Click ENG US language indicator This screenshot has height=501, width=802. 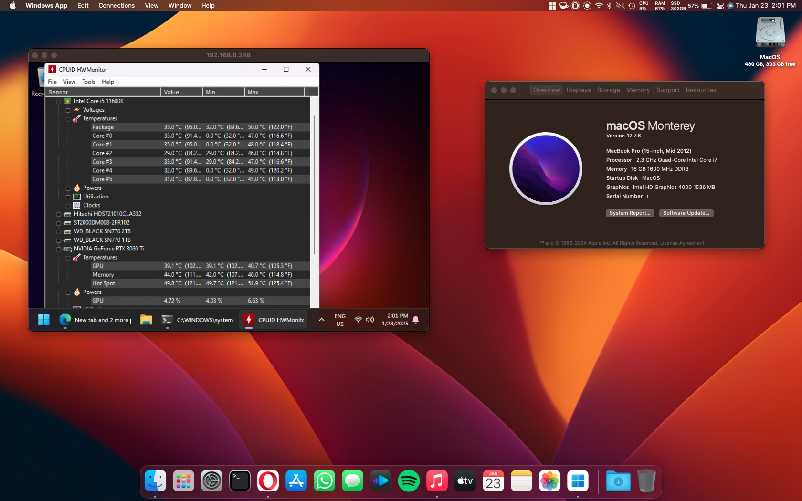click(340, 320)
